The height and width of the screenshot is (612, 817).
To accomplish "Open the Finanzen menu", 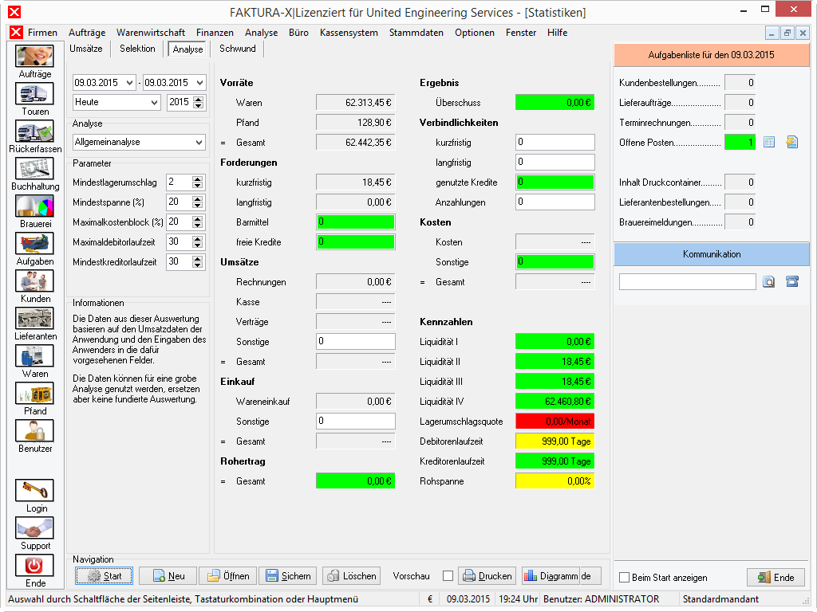I will pyautogui.click(x=215, y=32).
